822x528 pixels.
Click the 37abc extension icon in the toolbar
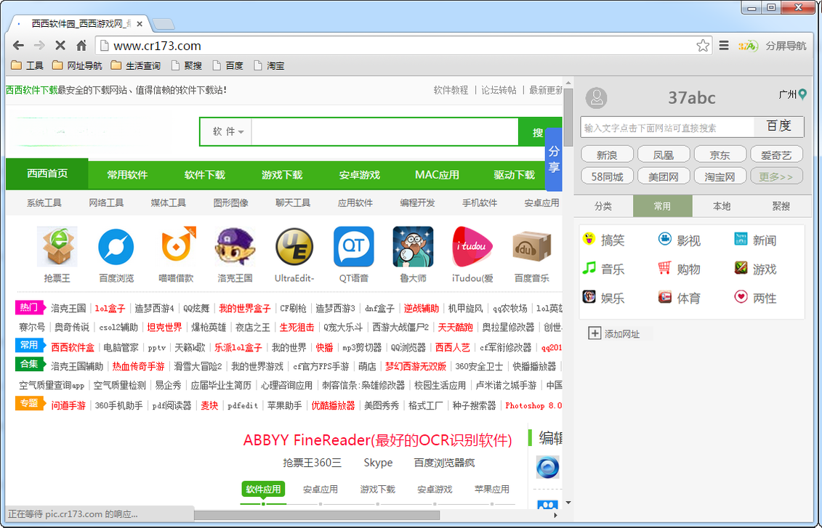(748, 46)
